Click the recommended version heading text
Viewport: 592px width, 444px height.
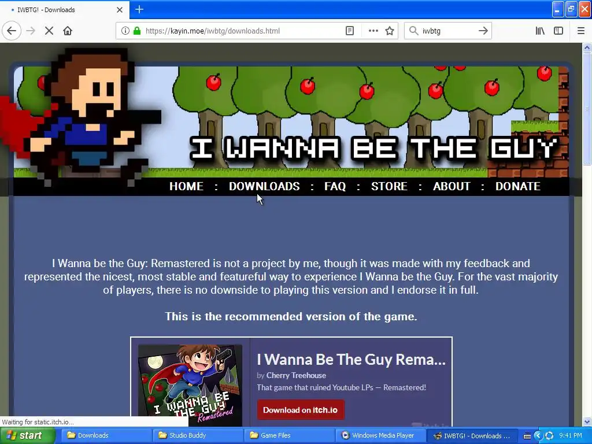coord(291,316)
